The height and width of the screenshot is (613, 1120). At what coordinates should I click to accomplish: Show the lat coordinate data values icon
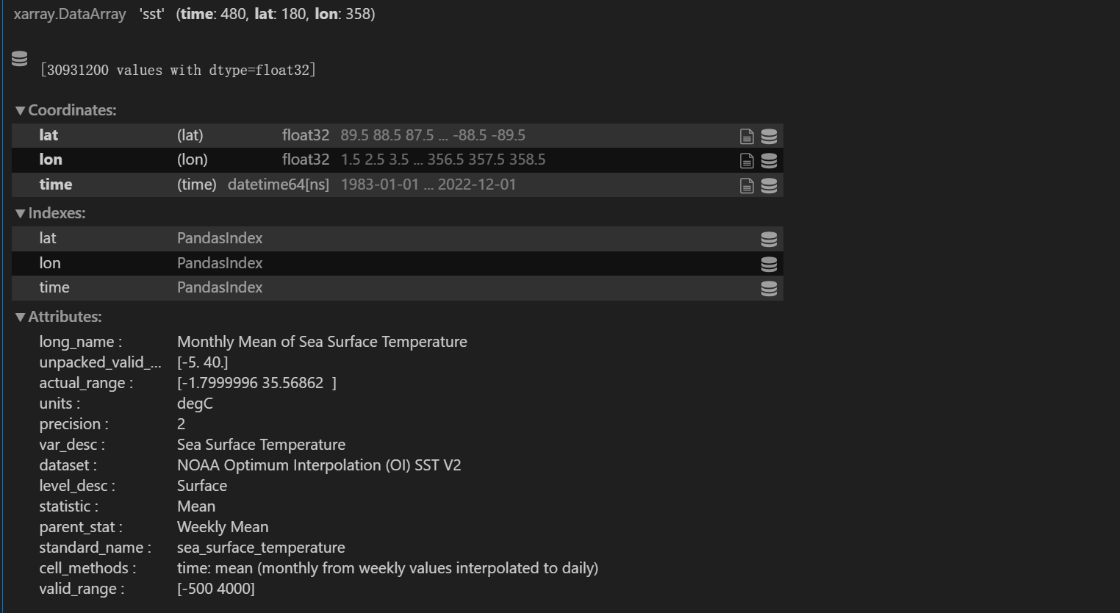coord(769,135)
